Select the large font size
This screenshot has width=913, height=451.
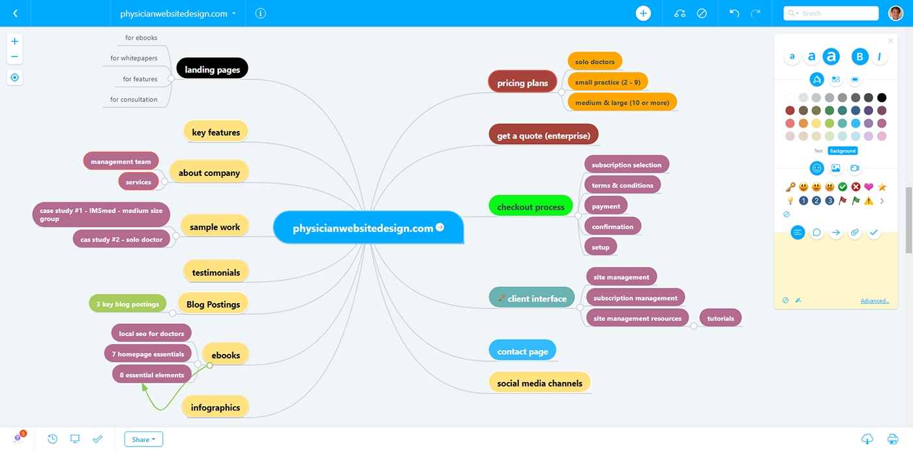coord(831,57)
